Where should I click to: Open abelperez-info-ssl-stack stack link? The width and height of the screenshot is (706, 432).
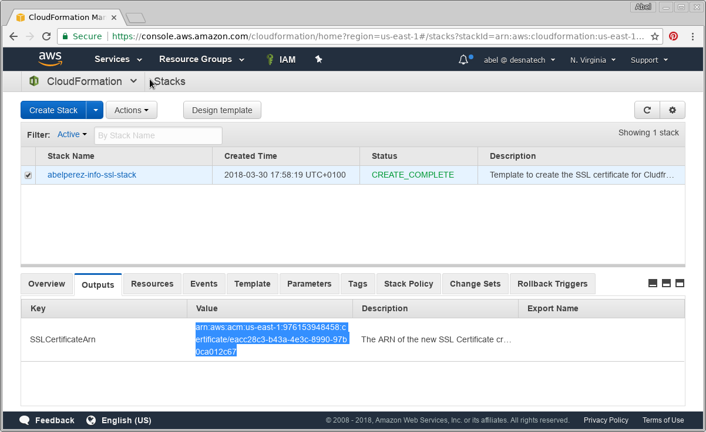[92, 175]
